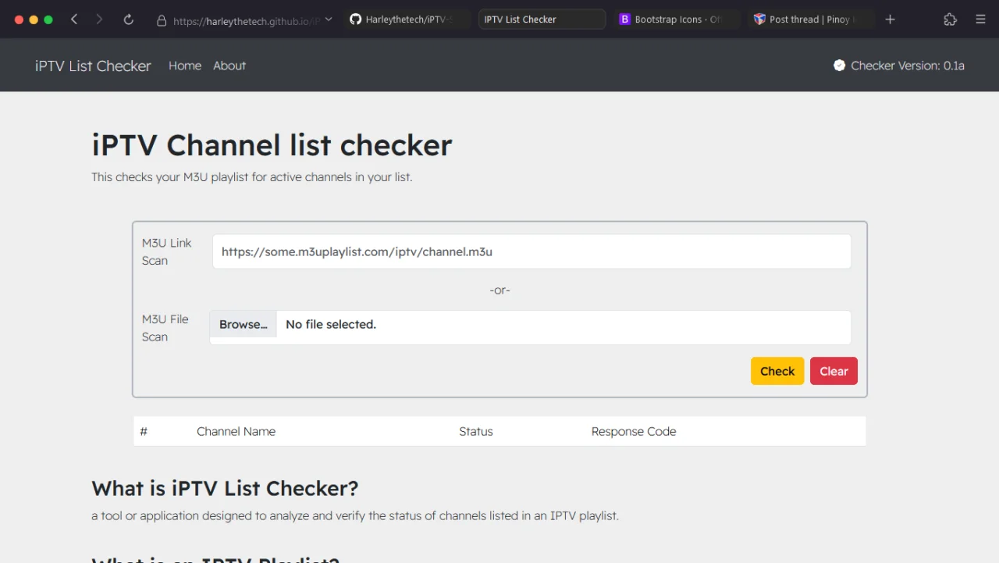Click the address bar URL

coord(247,21)
